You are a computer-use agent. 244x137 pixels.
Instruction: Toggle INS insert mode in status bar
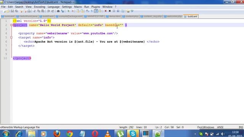241,127
